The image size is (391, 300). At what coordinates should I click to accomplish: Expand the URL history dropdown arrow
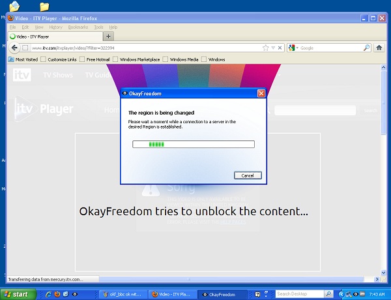pyautogui.click(x=273, y=48)
